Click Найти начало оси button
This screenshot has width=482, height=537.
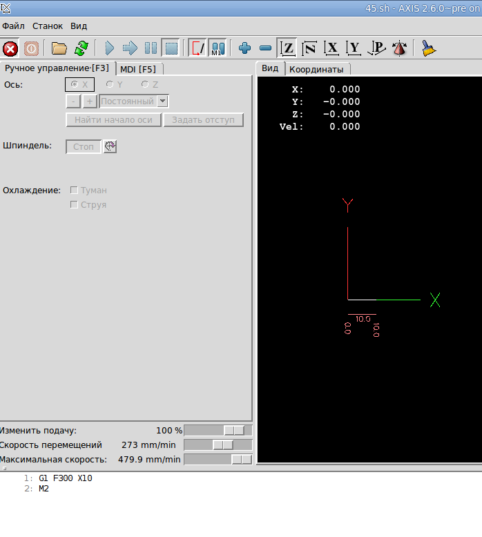[113, 120]
